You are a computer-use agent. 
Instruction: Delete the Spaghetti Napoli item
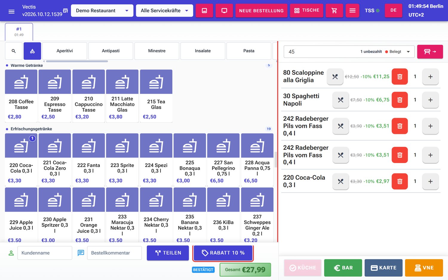pos(400,100)
